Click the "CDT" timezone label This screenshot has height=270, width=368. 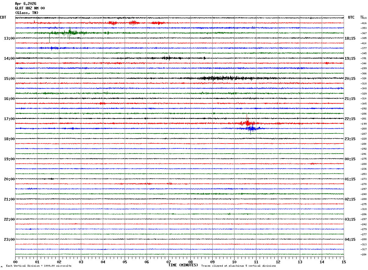coord(3,17)
